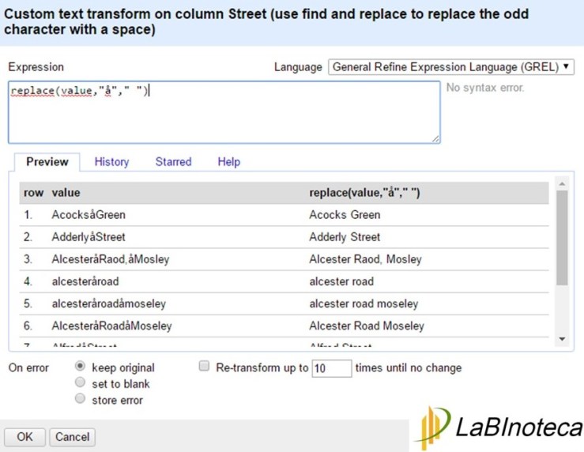Click the preview scrollbar thumb
Image resolution: width=584 pixels, height=452 pixels.
click(x=562, y=237)
